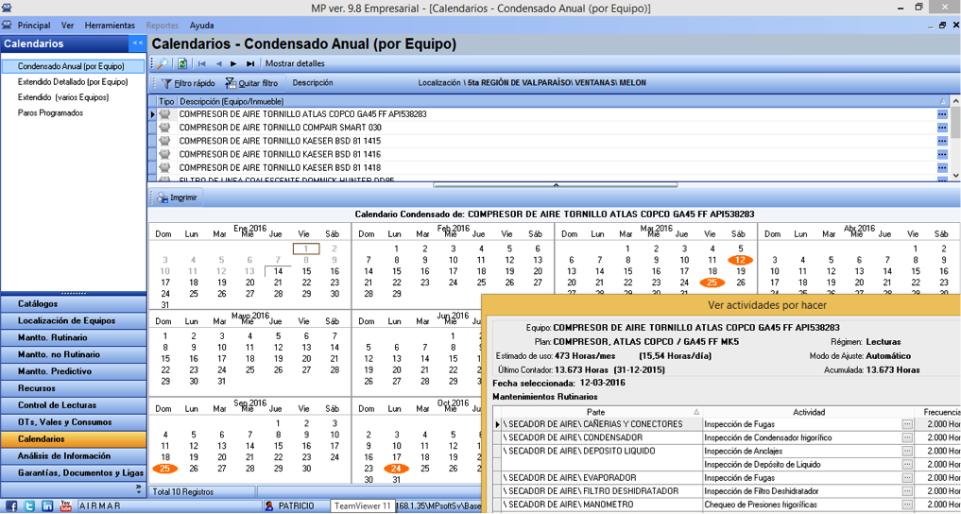Image resolution: width=961 pixels, height=514 pixels.
Task: Click the PATRICIO user icon in status bar
Action: (269, 506)
